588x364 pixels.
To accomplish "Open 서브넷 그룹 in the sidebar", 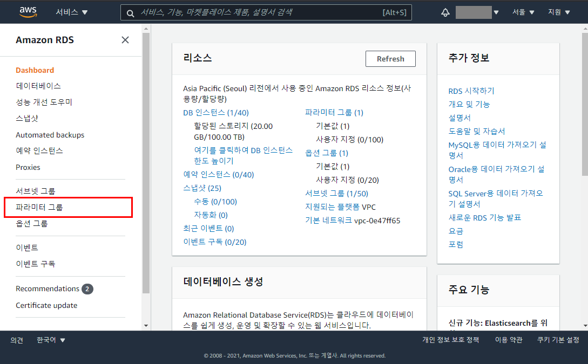I will point(35,191).
